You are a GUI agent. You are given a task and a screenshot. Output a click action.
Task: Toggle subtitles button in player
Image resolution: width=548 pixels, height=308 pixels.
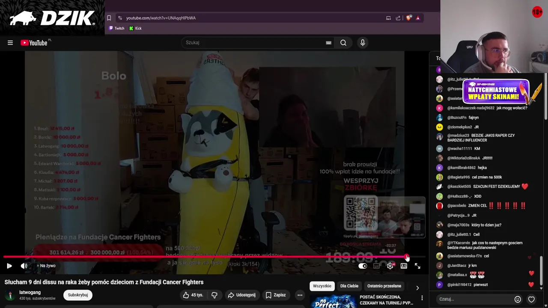(376, 266)
